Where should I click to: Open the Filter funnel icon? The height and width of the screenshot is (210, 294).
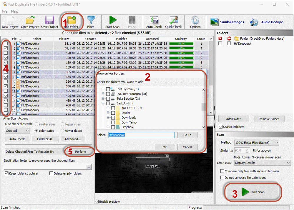tap(91, 20)
